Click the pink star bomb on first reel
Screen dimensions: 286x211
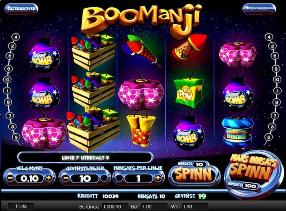[44, 132]
